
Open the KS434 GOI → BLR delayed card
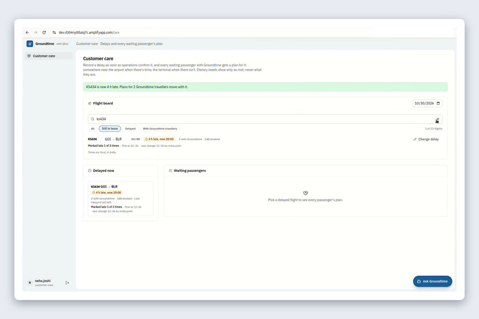[x=121, y=198]
